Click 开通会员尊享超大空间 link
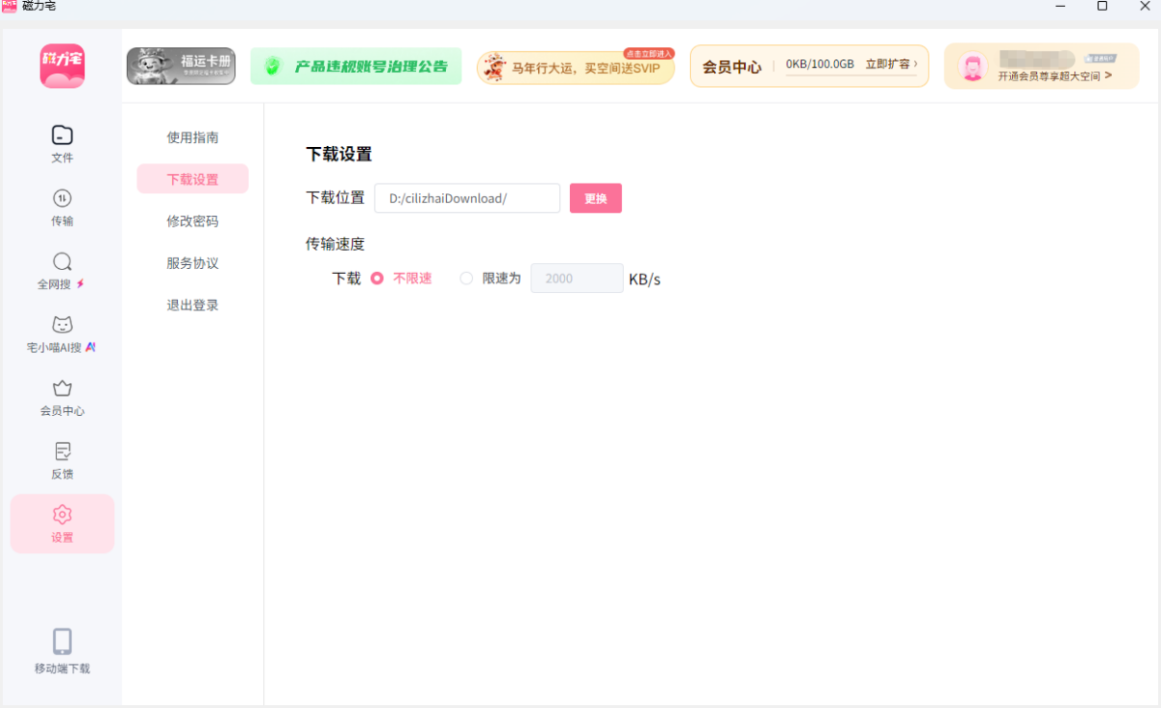 pos(1055,75)
